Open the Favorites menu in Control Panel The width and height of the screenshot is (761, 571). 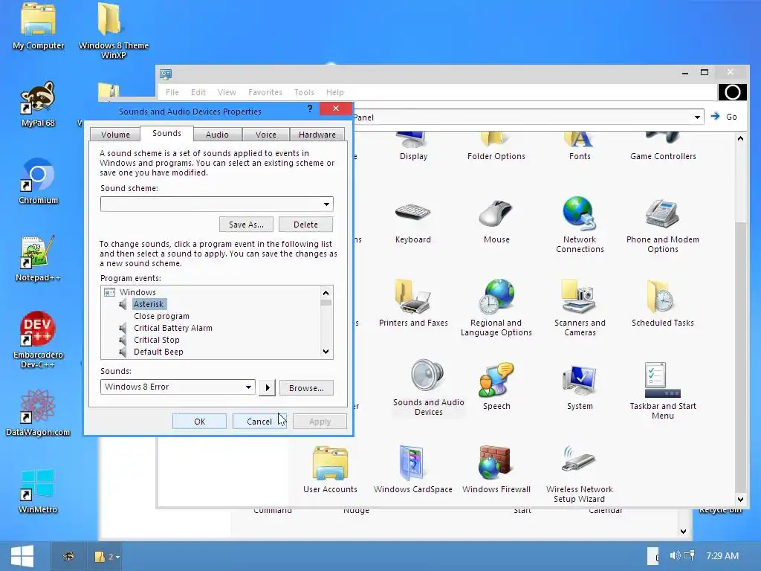point(265,92)
